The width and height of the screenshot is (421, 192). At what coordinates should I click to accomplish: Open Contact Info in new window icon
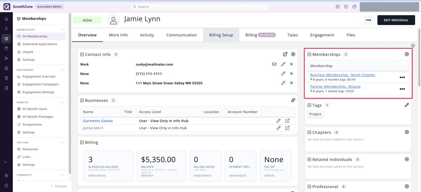click(285, 54)
